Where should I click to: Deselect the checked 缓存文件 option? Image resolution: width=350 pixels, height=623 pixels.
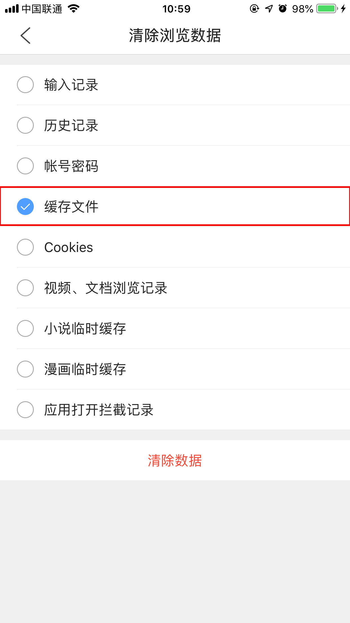tap(25, 207)
